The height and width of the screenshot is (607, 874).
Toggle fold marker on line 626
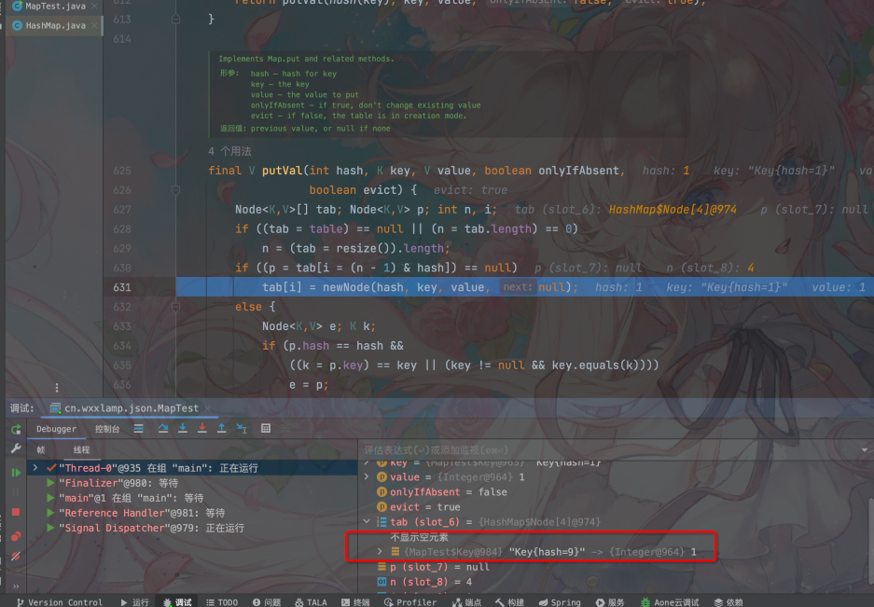(175, 190)
